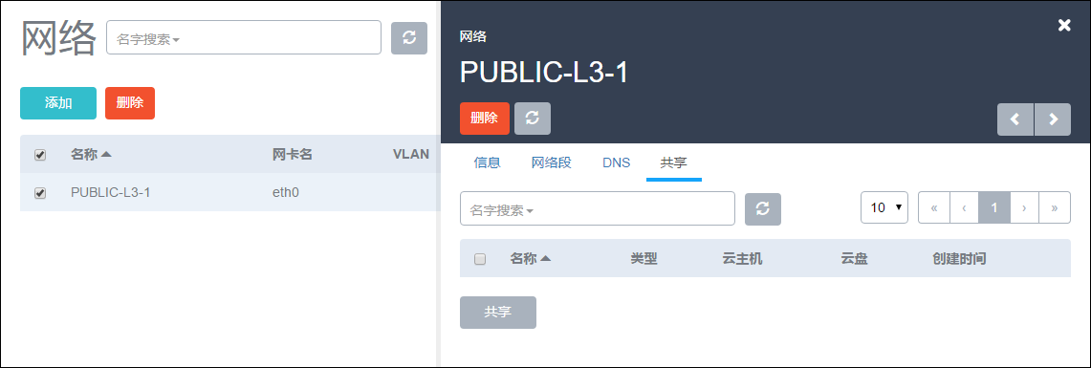Open the DNS tab
Viewport: 1091px width, 368px height.
(x=617, y=162)
